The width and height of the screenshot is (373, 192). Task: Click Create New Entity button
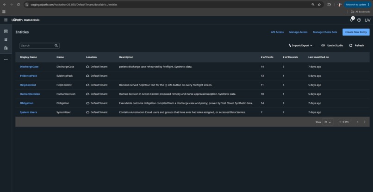click(356, 32)
